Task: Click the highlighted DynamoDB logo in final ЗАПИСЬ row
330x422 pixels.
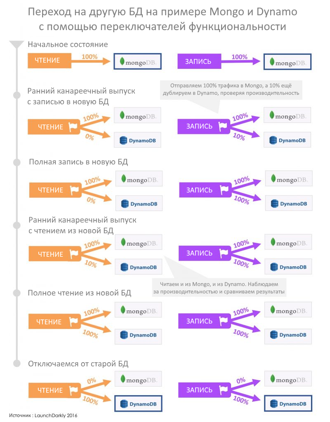Action: tap(288, 403)
